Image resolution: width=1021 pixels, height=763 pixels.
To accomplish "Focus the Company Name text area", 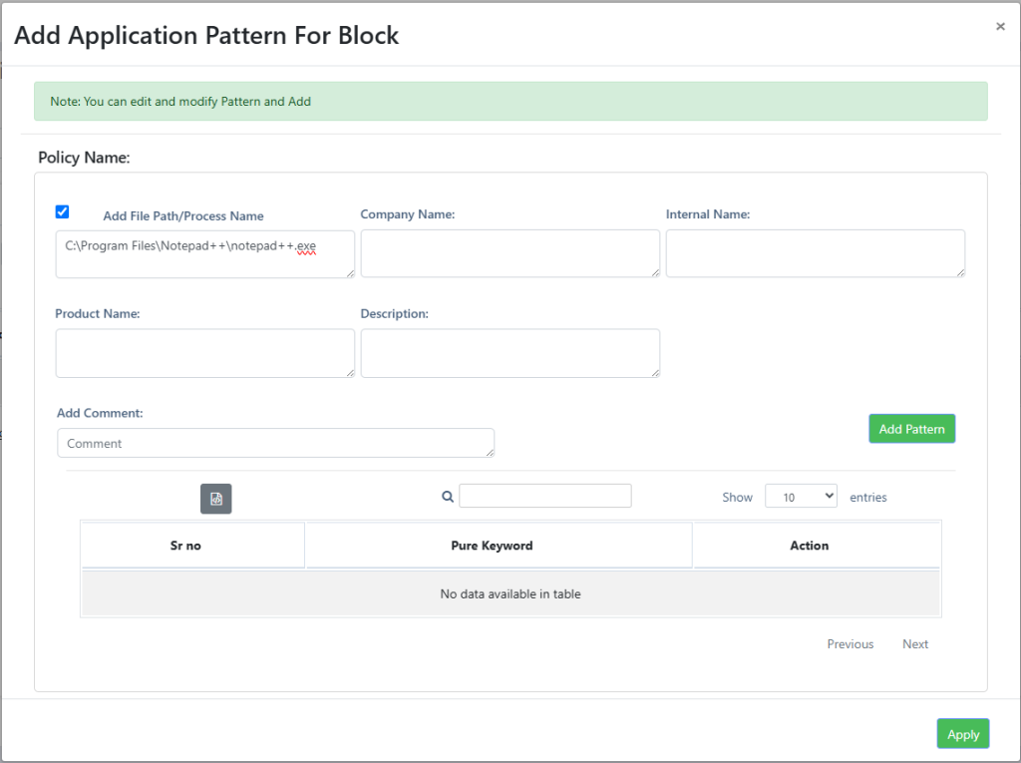I will click(510, 253).
